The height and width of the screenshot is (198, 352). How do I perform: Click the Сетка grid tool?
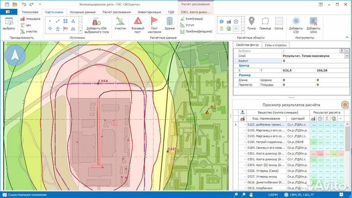click(x=279, y=21)
